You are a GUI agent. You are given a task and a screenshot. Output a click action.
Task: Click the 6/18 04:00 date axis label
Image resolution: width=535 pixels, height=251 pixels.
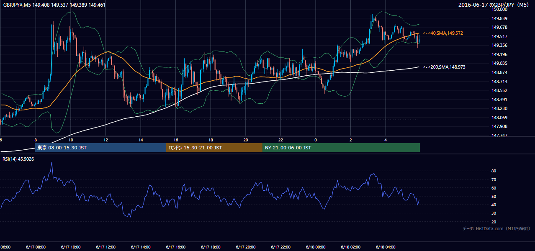tap(386, 247)
